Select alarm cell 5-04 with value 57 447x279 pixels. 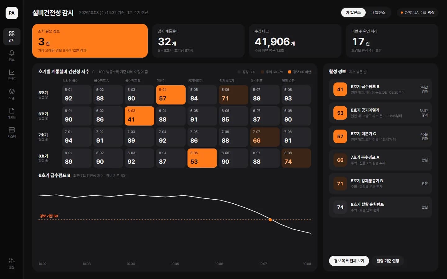pos(171,95)
